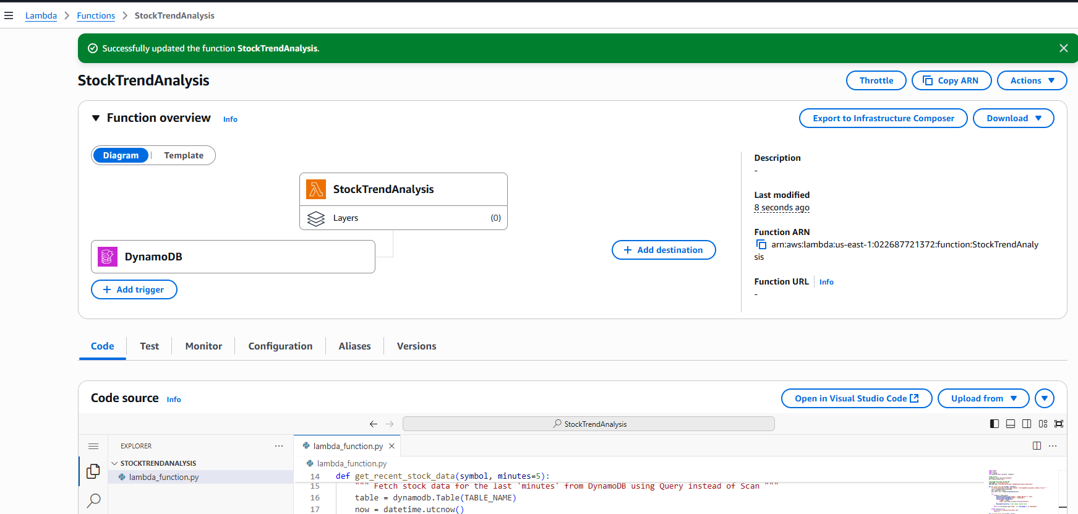The width and height of the screenshot is (1078, 514).
Task: Click the Lambda function icon in the diagram
Action: click(x=316, y=189)
